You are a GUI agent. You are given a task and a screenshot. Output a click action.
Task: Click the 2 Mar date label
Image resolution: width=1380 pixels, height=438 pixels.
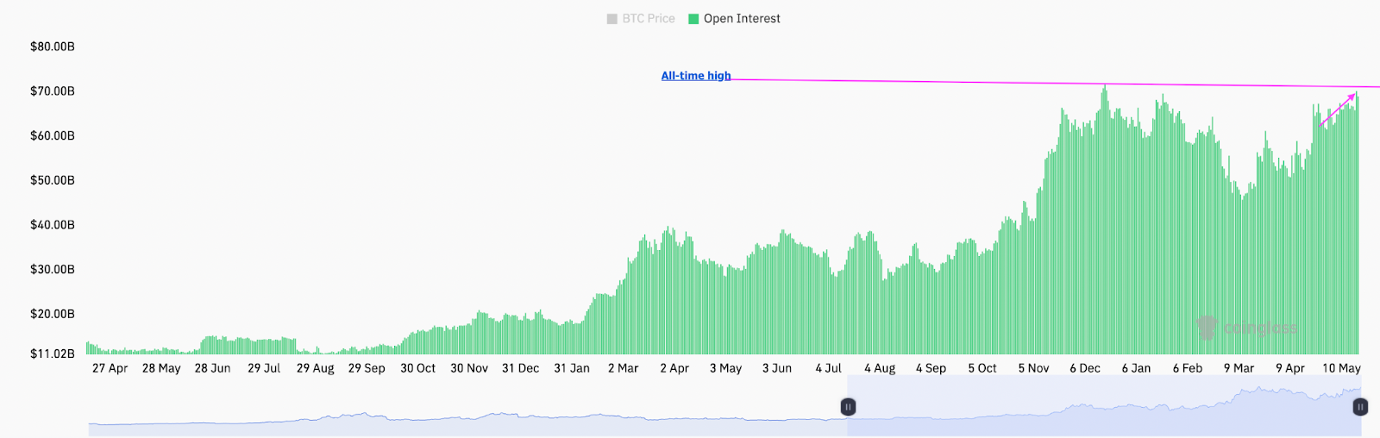(624, 368)
